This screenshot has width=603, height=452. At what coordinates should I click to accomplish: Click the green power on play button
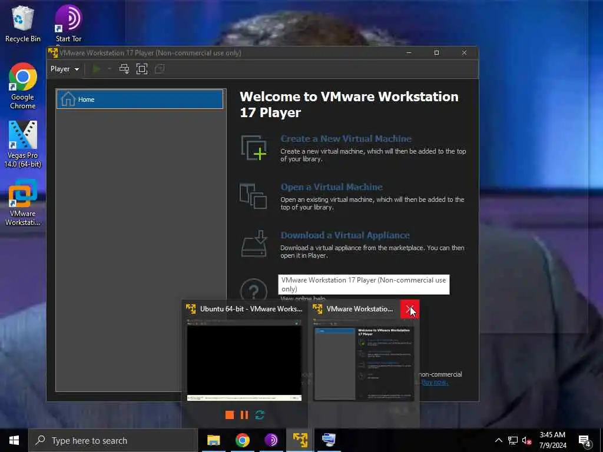[97, 69]
